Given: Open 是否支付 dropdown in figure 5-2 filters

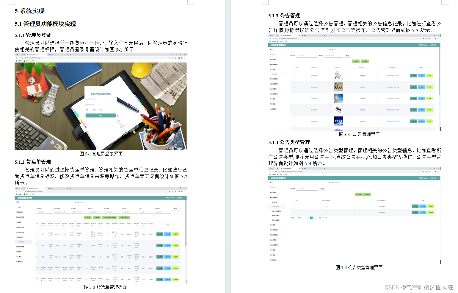Looking at the screenshot, I should pos(95,212).
